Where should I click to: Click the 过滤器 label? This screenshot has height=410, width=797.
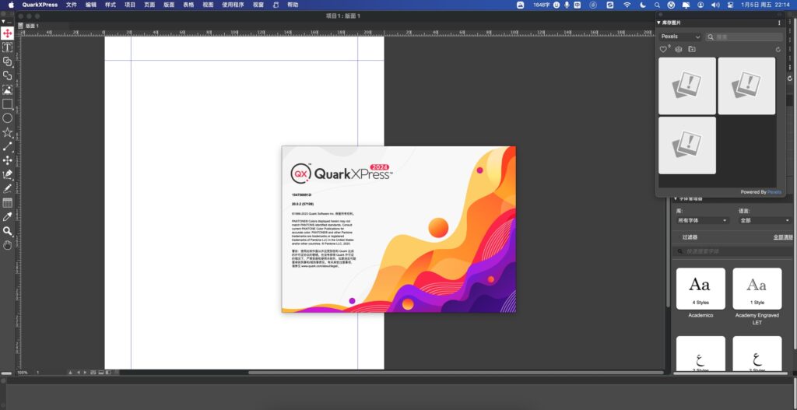click(690, 237)
